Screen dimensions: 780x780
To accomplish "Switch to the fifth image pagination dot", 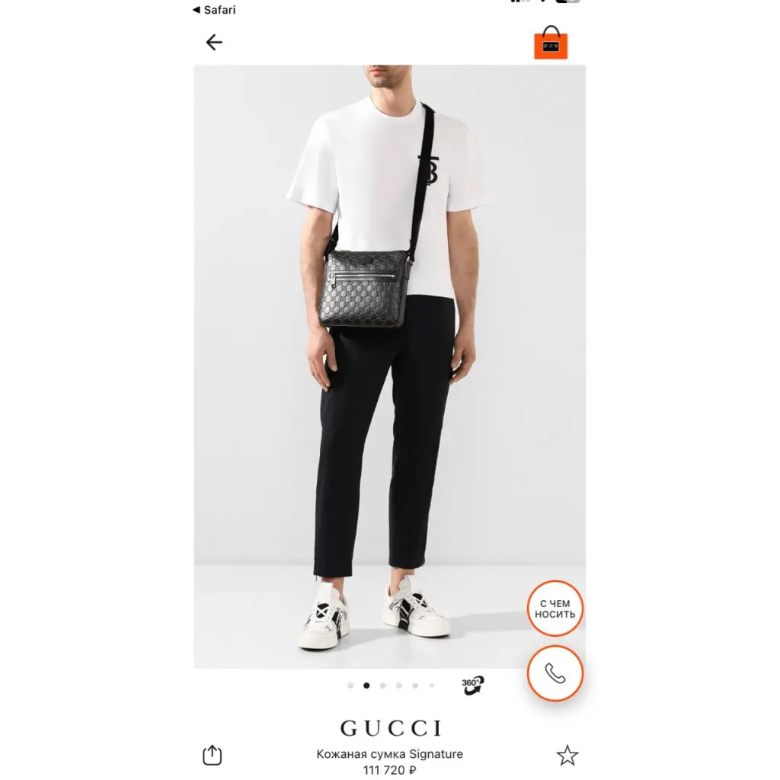I will tap(415, 686).
